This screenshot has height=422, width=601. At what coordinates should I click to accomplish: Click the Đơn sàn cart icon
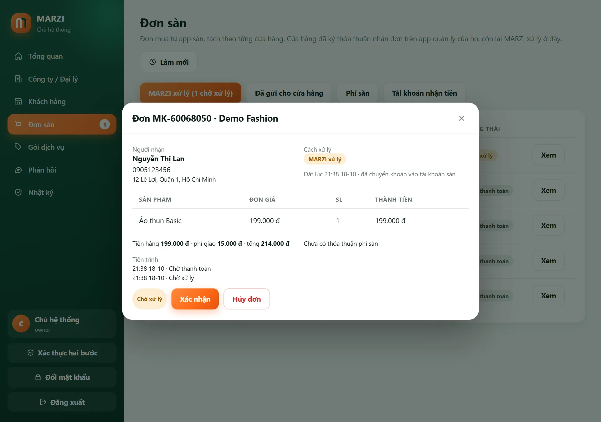click(x=18, y=124)
